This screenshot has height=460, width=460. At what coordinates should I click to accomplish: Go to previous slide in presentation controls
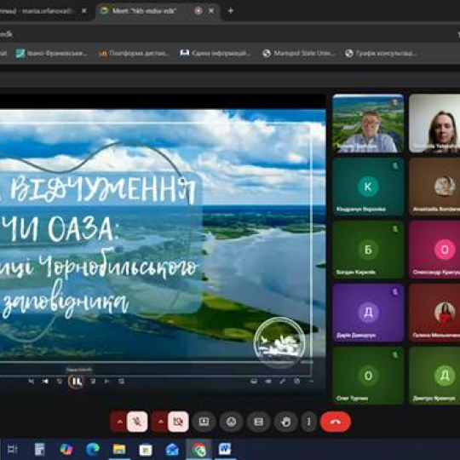click(x=45, y=381)
